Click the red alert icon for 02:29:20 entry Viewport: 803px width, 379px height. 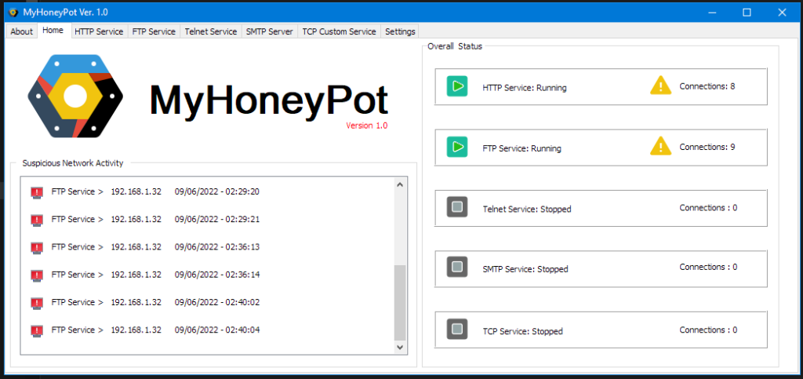(x=36, y=192)
